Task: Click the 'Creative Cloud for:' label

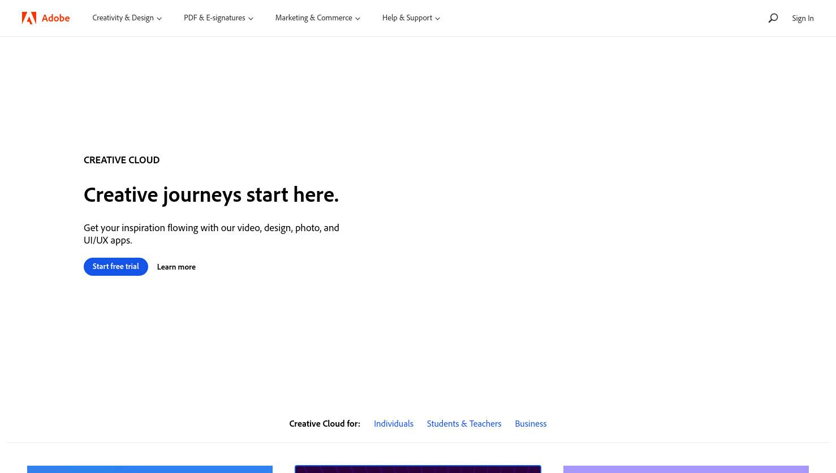Action: click(x=325, y=423)
